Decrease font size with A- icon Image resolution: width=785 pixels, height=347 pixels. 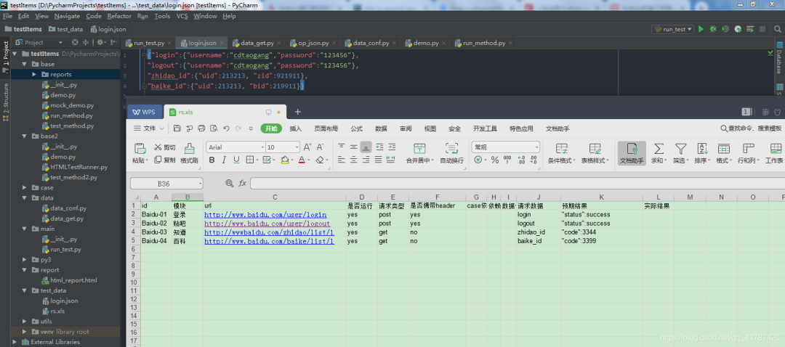(x=321, y=147)
